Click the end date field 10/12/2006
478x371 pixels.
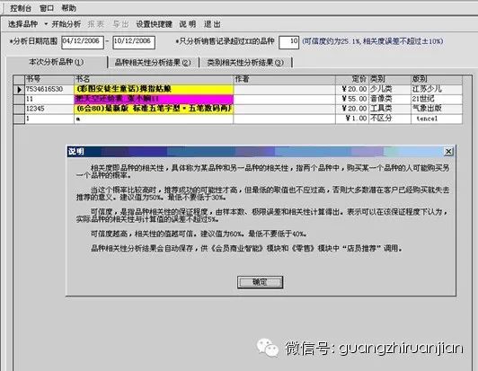[x=134, y=42]
